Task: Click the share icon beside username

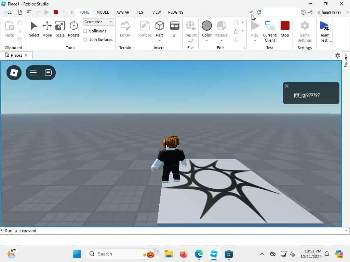Action: (310, 12)
